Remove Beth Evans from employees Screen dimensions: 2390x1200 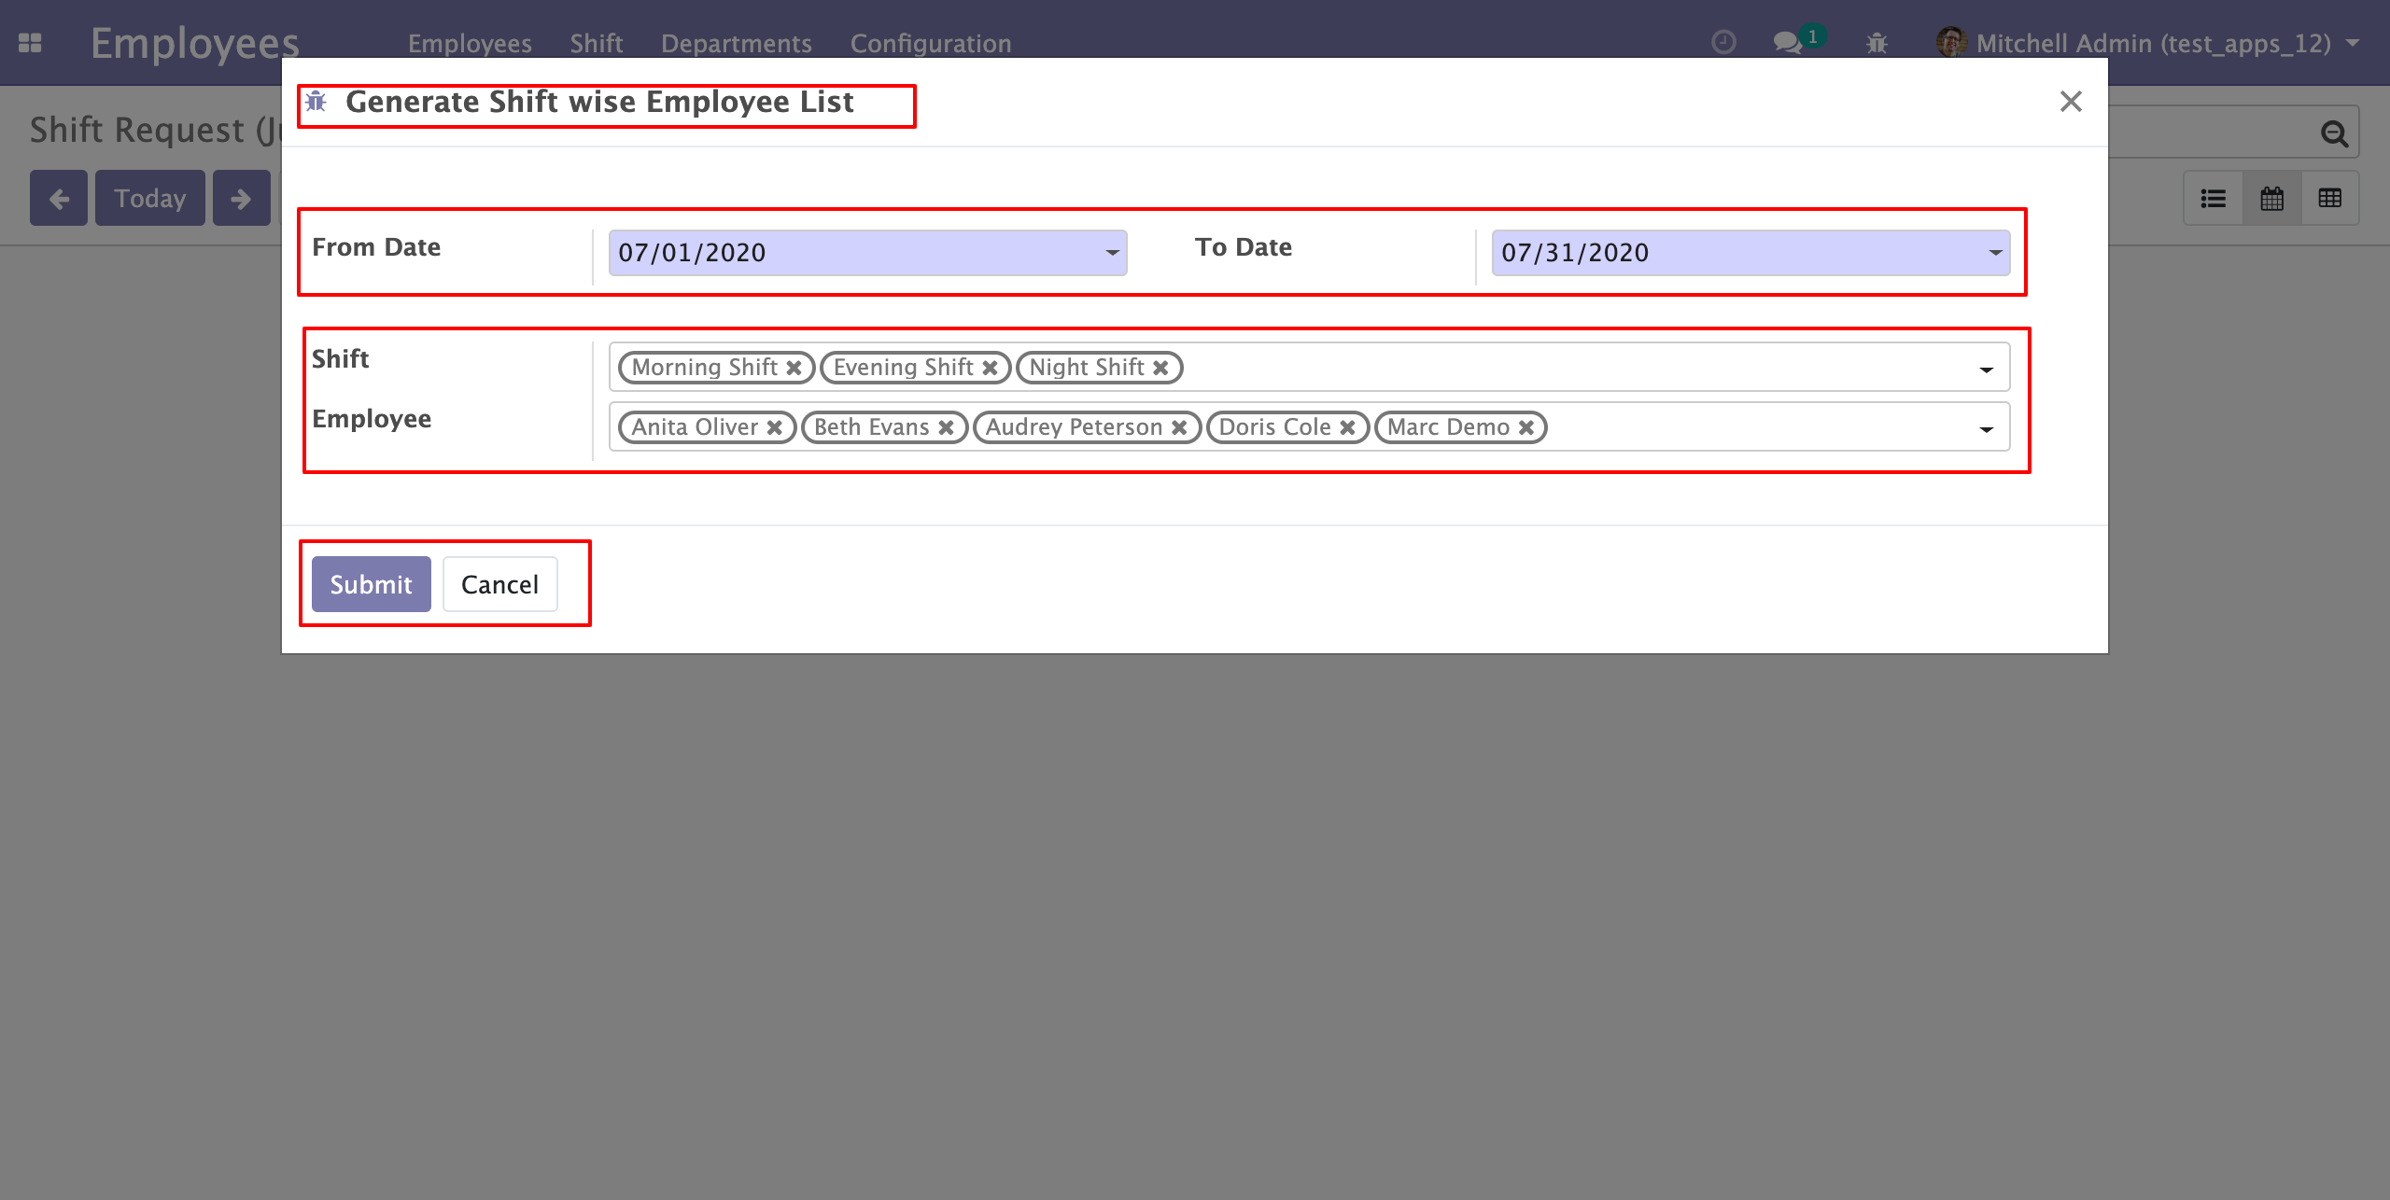coord(947,427)
